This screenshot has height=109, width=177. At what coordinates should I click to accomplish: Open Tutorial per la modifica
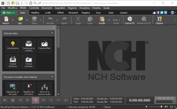click(x=29, y=46)
